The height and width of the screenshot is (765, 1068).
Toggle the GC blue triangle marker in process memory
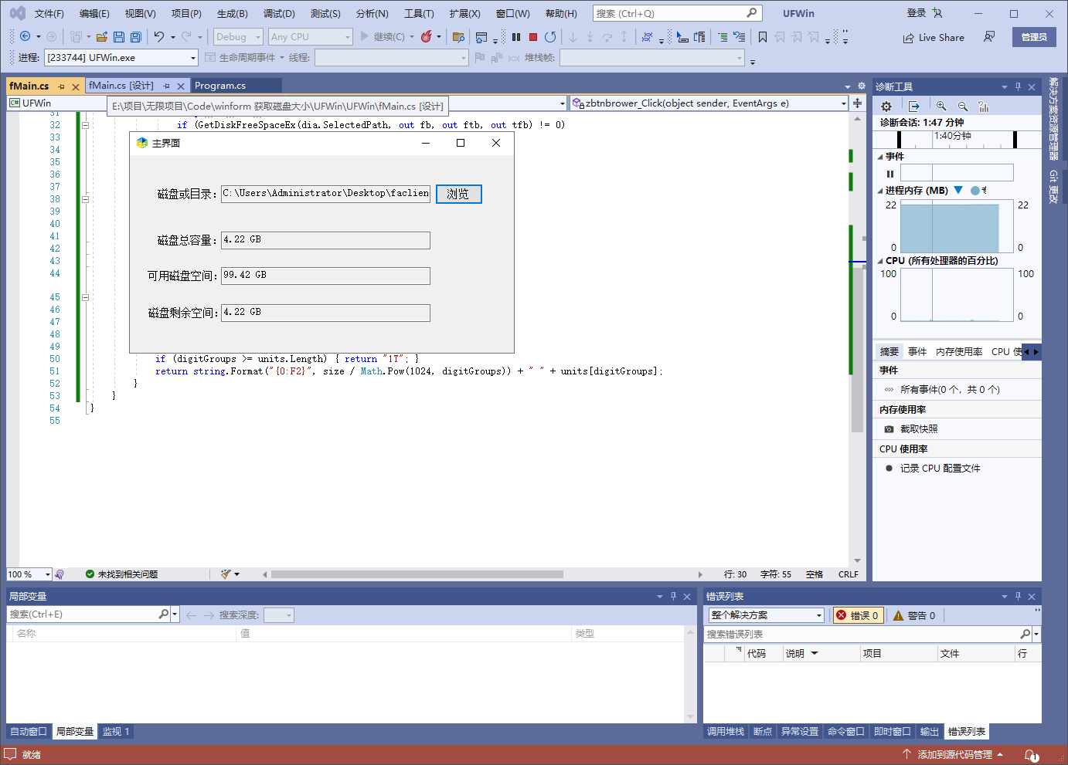pos(958,190)
